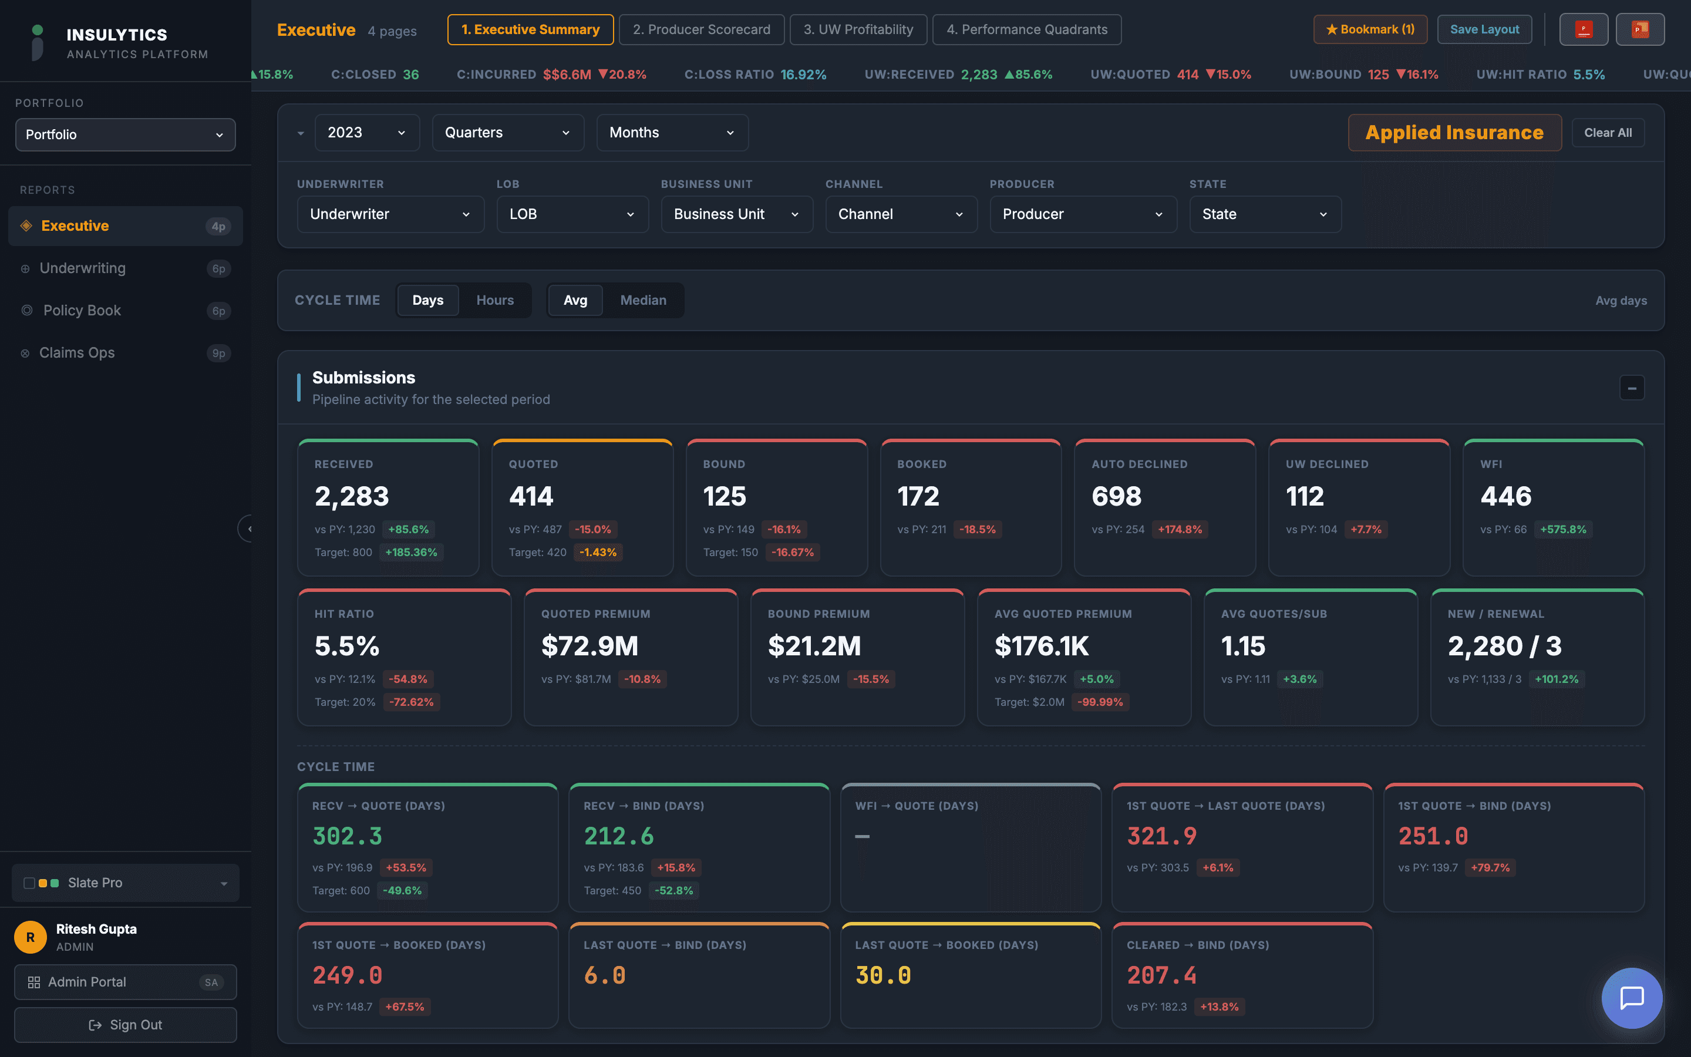Expand the LOB filter dropdown
The height and width of the screenshot is (1057, 1691).
(x=572, y=214)
